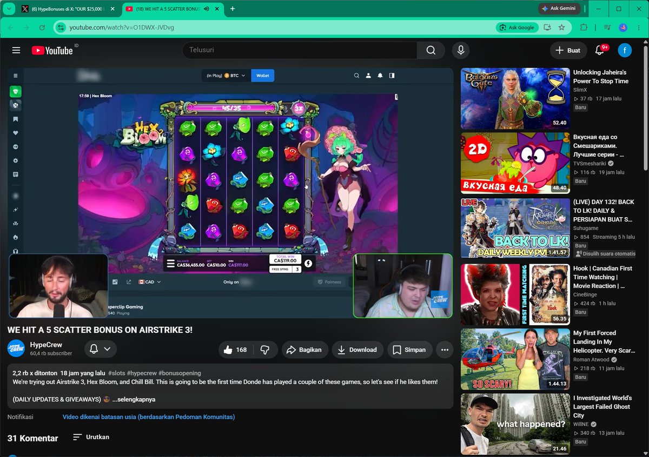This screenshot has width=649, height=457.
Task: Open browser extensions puzzle icon
Action: coord(583,27)
